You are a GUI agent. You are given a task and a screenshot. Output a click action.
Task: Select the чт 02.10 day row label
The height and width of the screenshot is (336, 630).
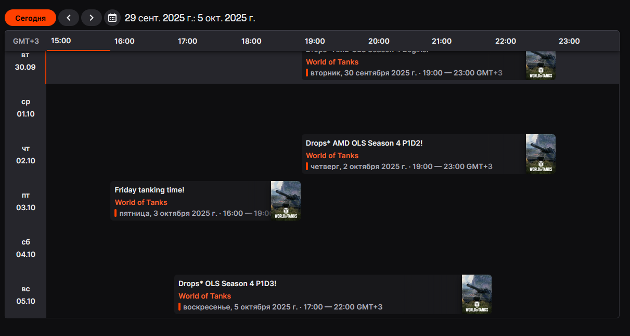tap(26, 154)
